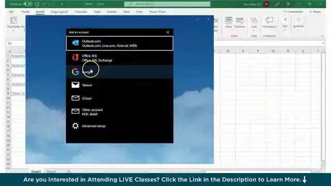331x186 pixels.
Task: Open the Help tab
Action: coord(139,12)
